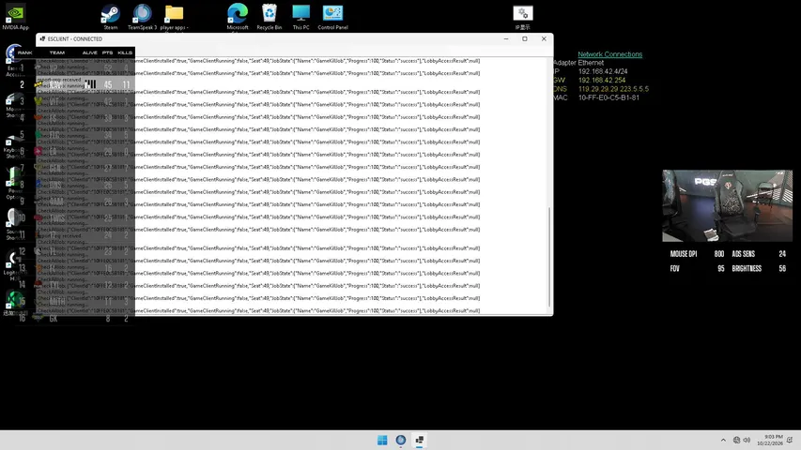Click the ESCLIENT taskbar icon
The width and height of the screenshot is (801, 450).
tap(419, 440)
